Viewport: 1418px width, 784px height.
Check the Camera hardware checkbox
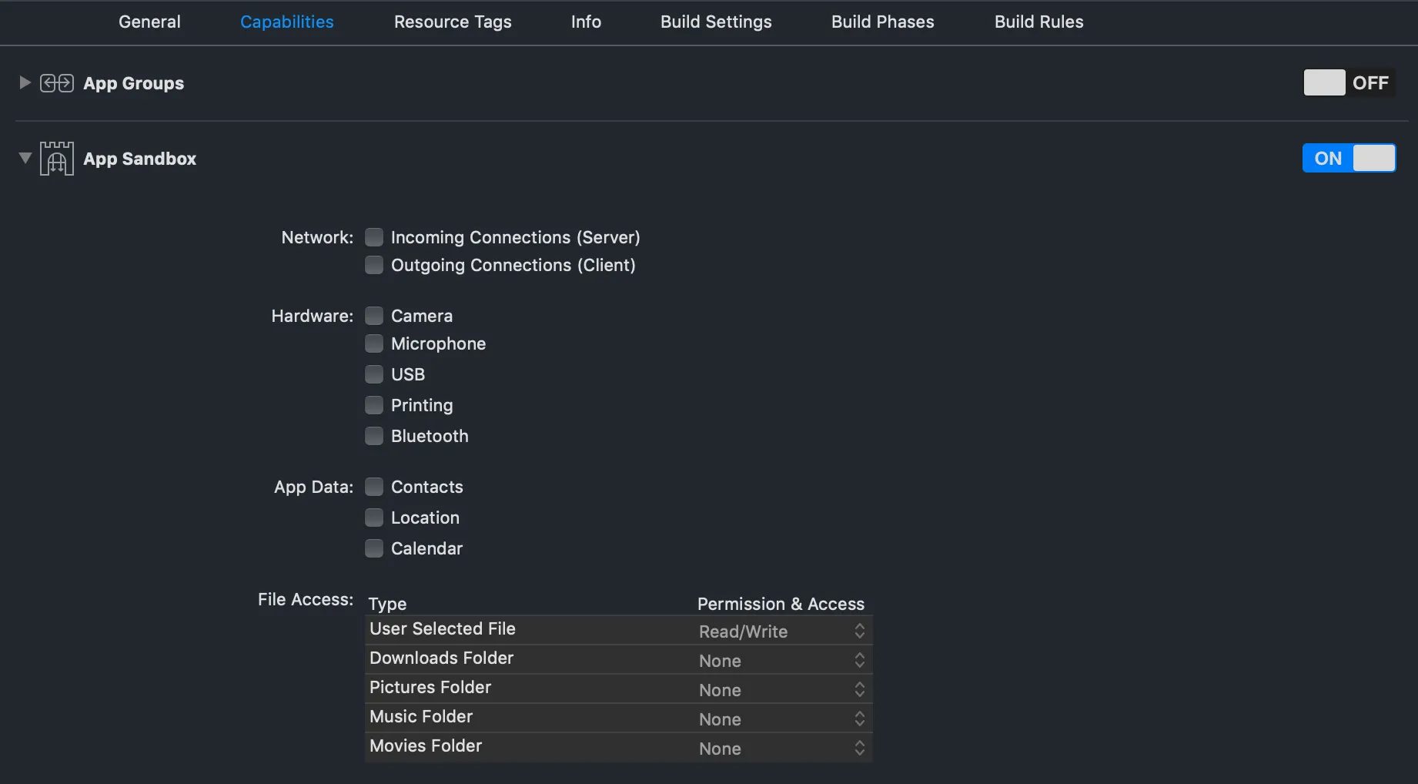pos(374,316)
